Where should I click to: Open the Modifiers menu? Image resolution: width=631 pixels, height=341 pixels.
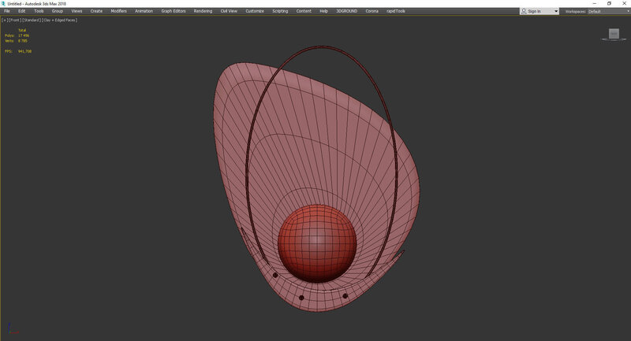(x=118, y=11)
